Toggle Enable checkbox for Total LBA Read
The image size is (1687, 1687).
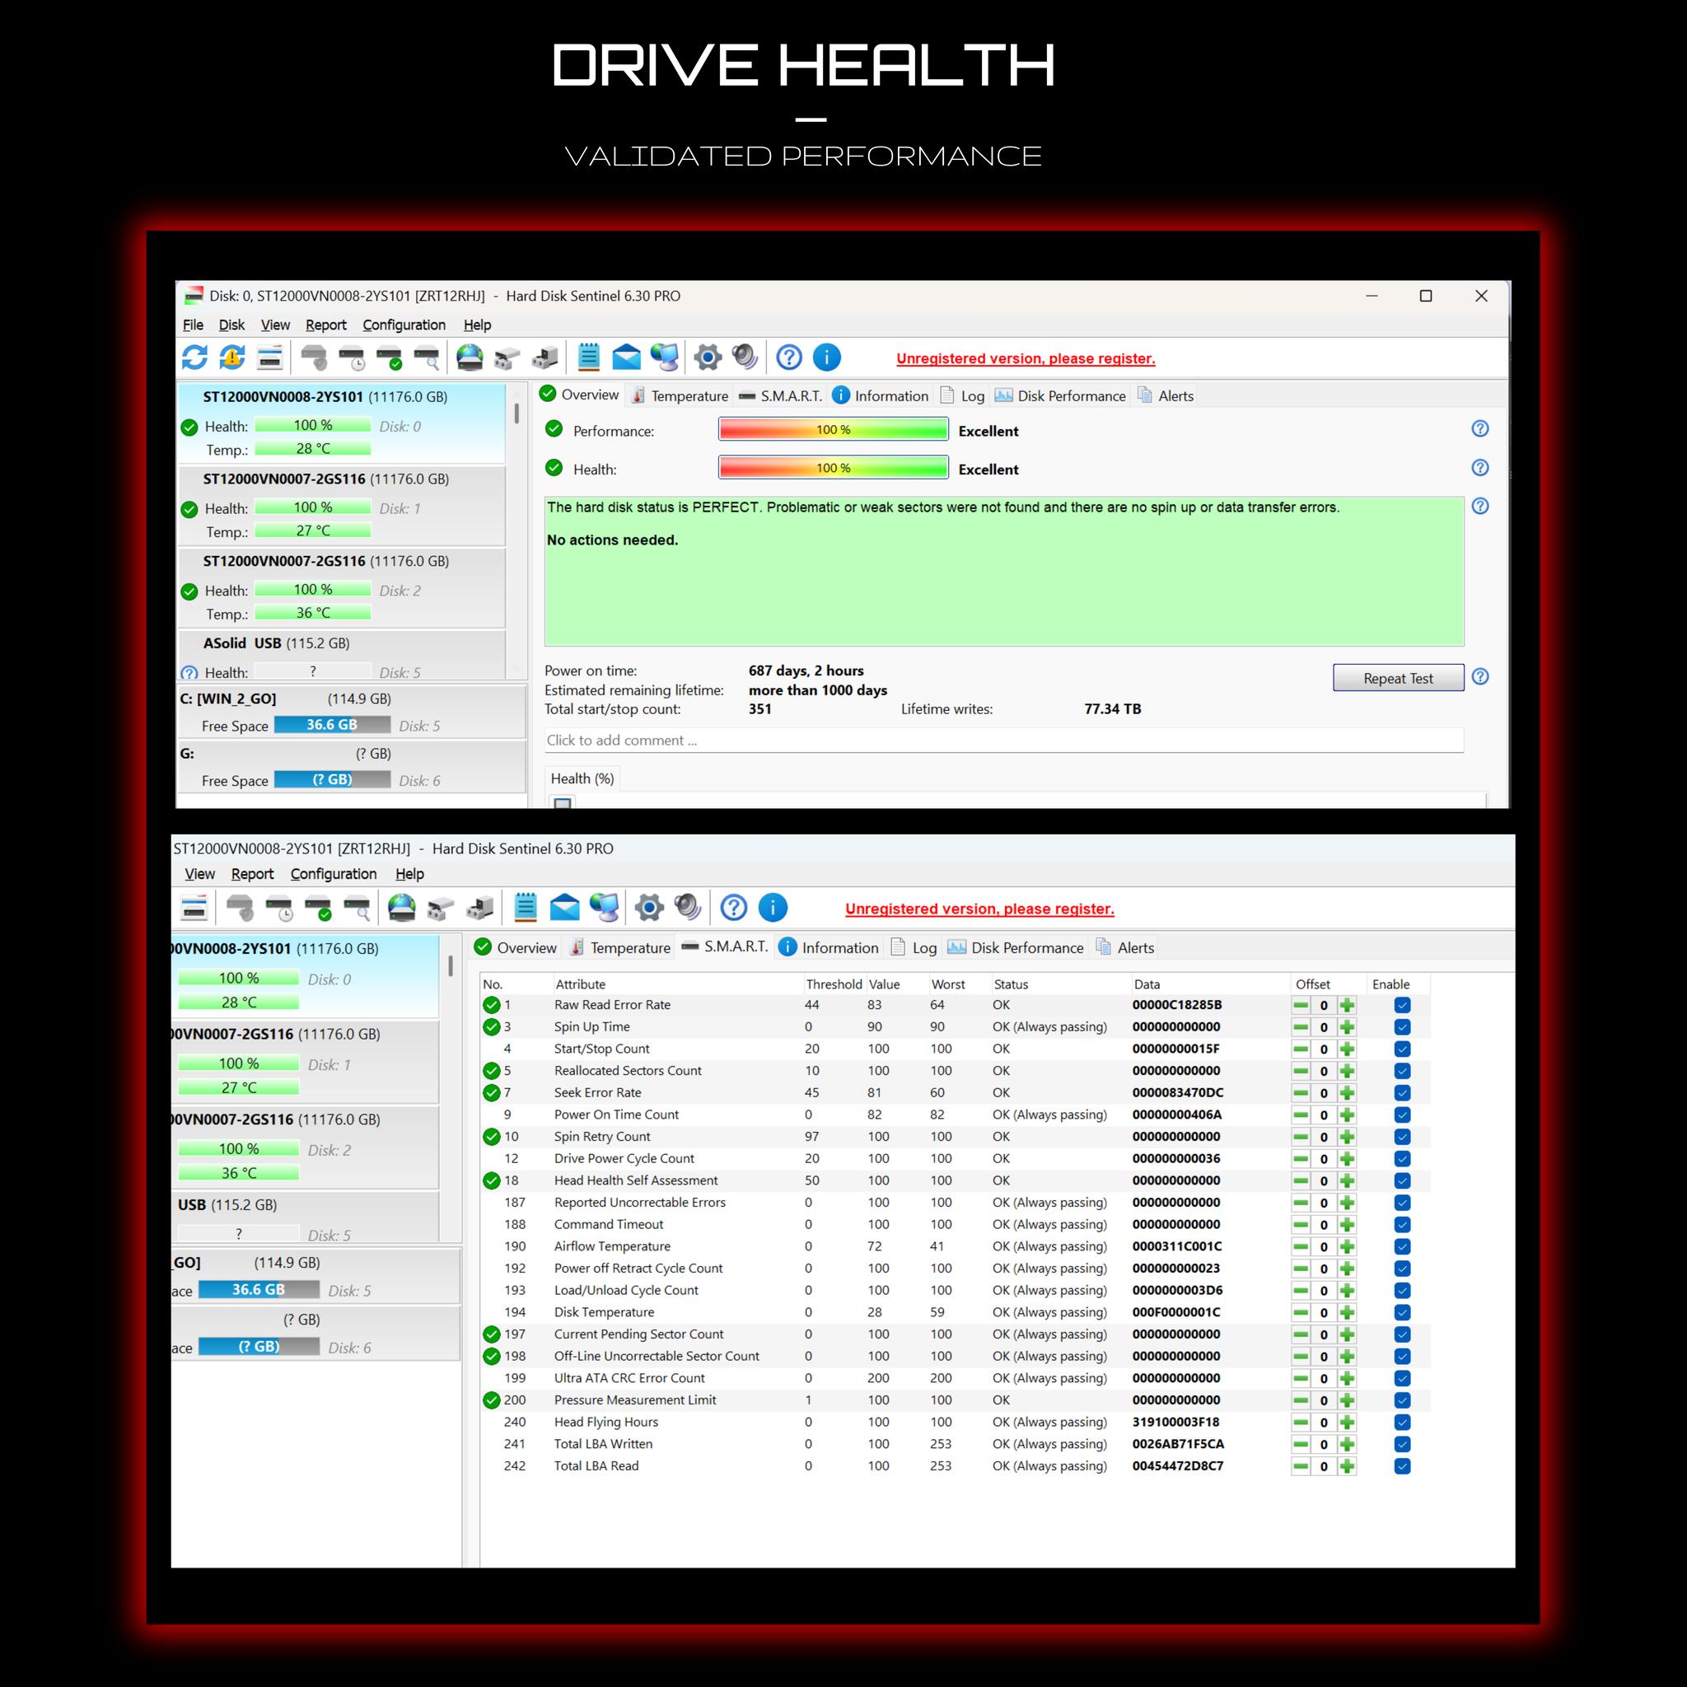tap(1402, 1466)
